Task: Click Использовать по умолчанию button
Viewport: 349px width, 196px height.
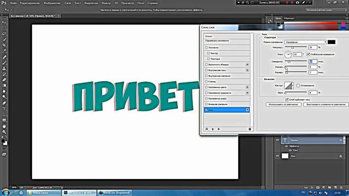Action: tap(284, 105)
